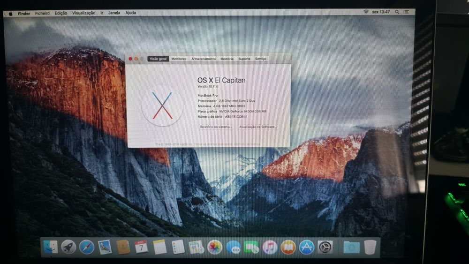The image size is (469, 264).
Task: Open System Preferences gear icon
Action: (325, 248)
